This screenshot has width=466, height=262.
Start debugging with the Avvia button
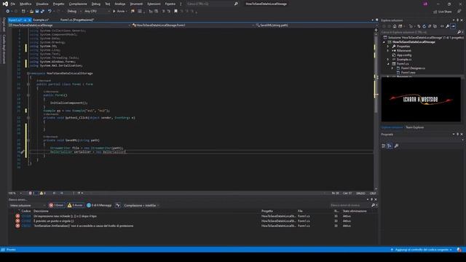tap(119, 12)
